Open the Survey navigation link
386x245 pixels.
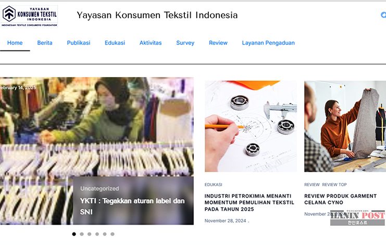pyautogui.click(x=185, y=43)
